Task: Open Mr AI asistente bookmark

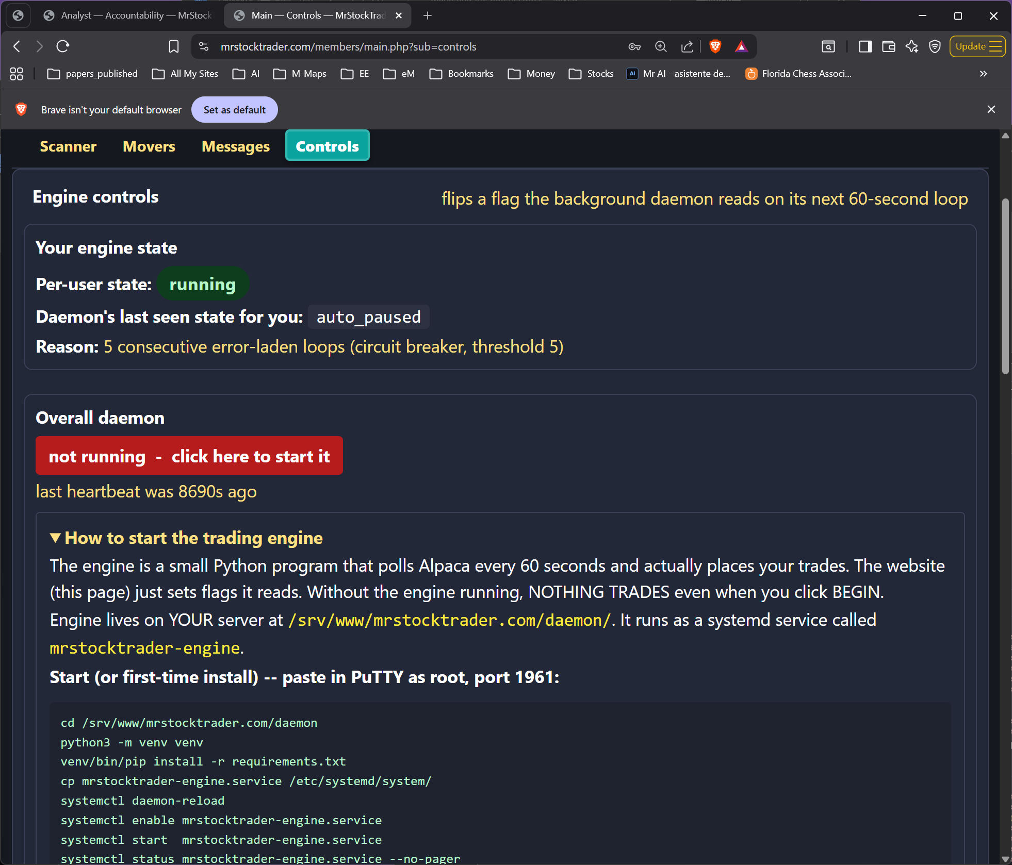Action: point(679,74)
